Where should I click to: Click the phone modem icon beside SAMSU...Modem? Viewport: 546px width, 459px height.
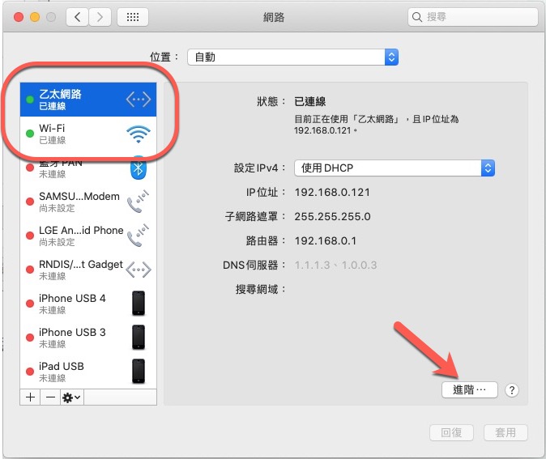tap(138, 202)
